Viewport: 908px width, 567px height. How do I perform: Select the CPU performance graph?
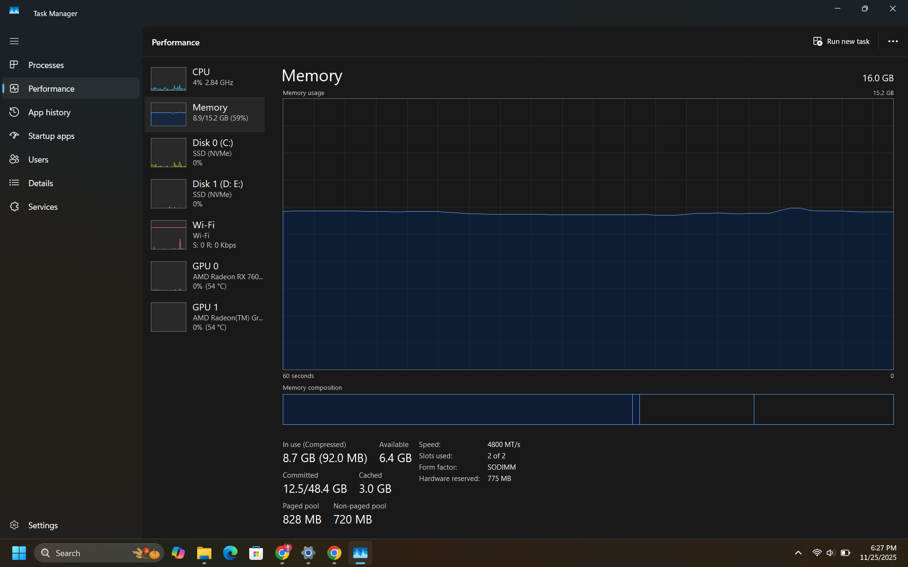pyautogui.click(x=168, y=79)
